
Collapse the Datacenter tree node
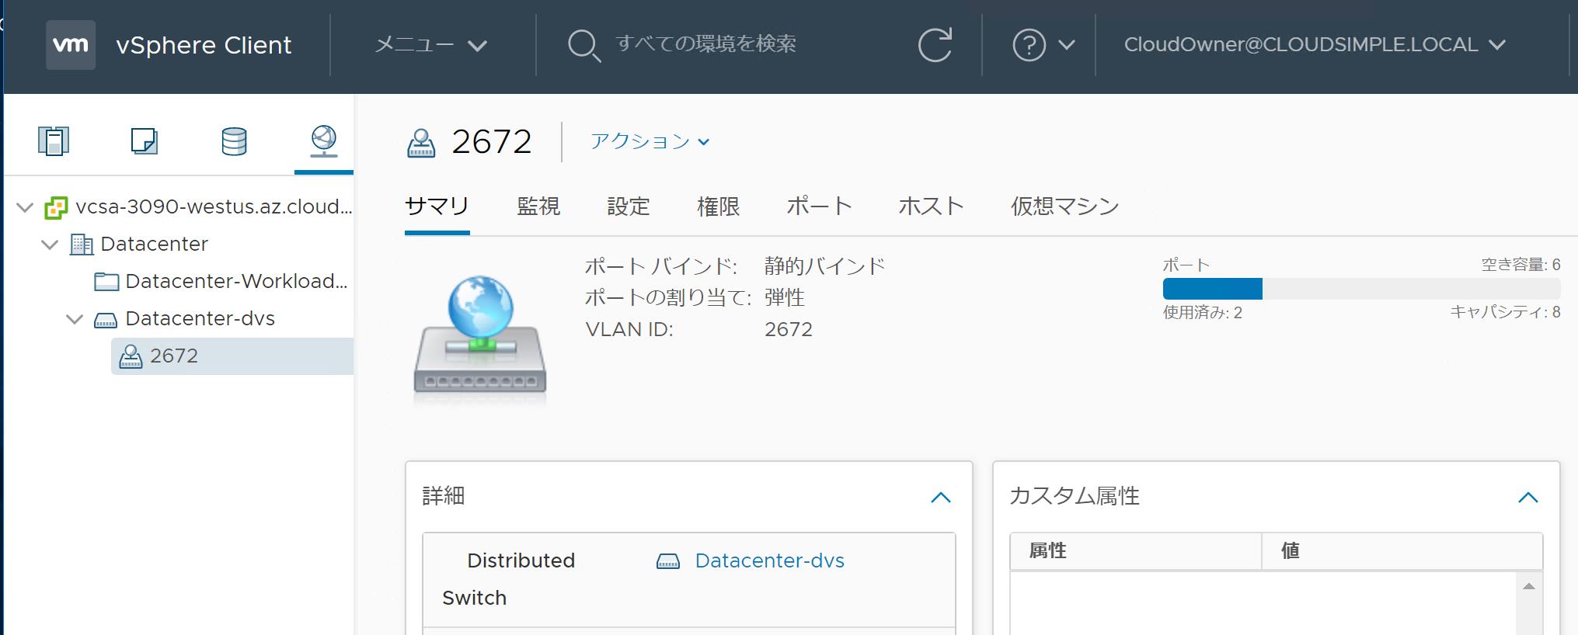tap(50, 245)
